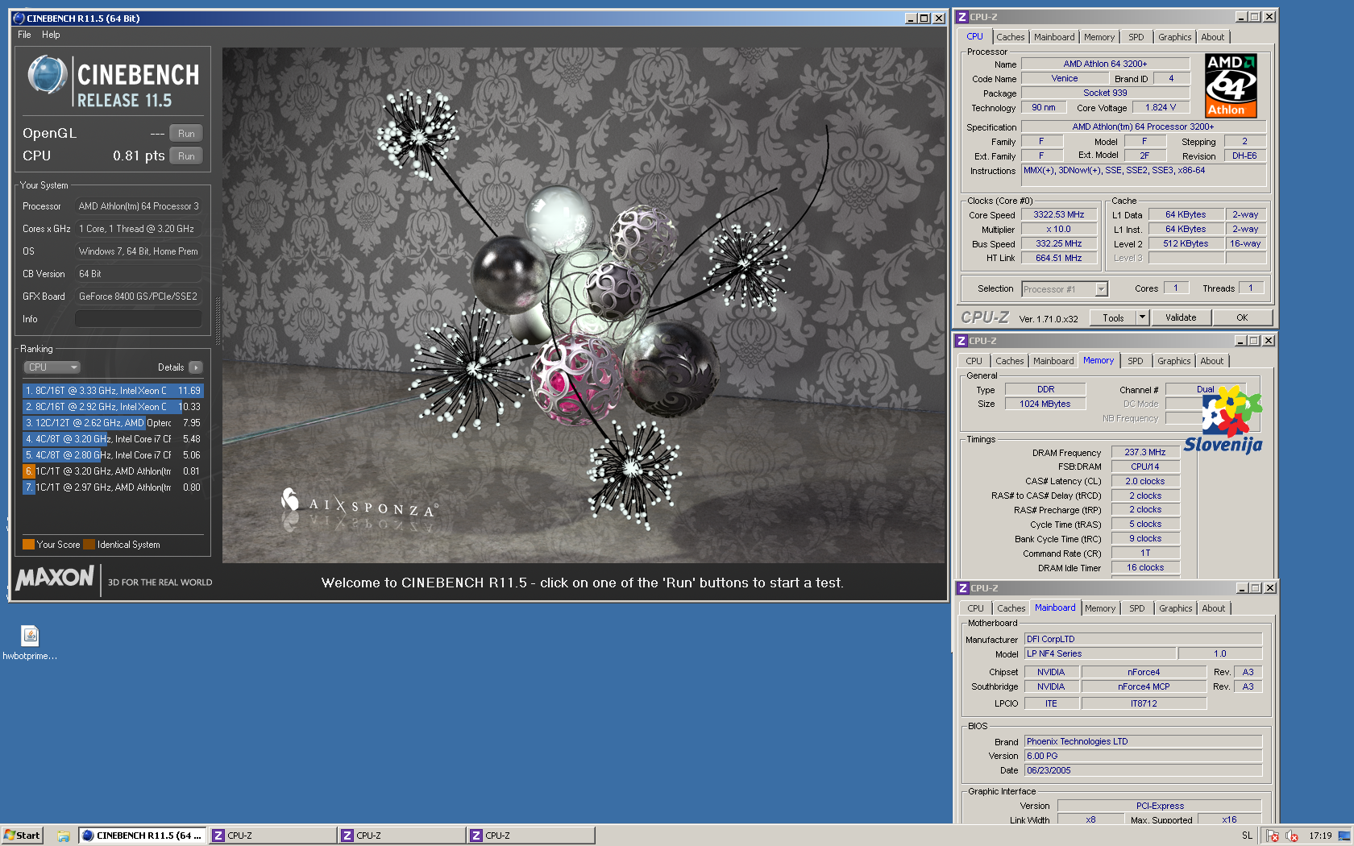The width and height of the screenshot is (1354, 846).
Task: Click the CPU-Z Tools button
Action: (x=1113, y=318)
